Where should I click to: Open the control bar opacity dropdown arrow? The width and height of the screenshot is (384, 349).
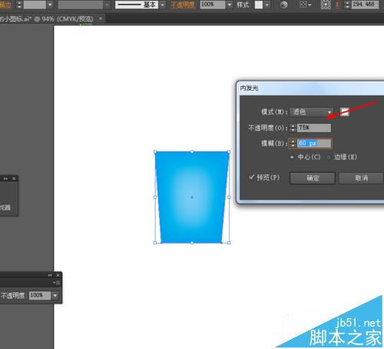pyautogui.click(x=230, y=5)
